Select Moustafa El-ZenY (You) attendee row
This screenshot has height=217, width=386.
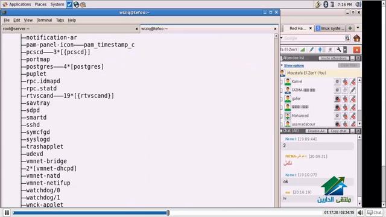pyautogui.click(x=320, y=73)
